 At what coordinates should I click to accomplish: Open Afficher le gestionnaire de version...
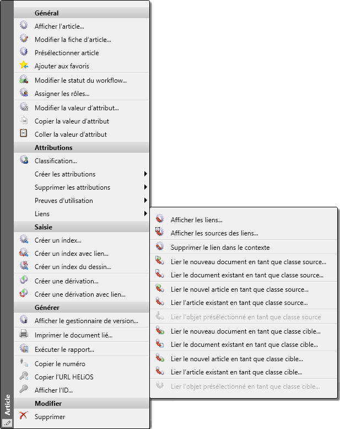82,321
